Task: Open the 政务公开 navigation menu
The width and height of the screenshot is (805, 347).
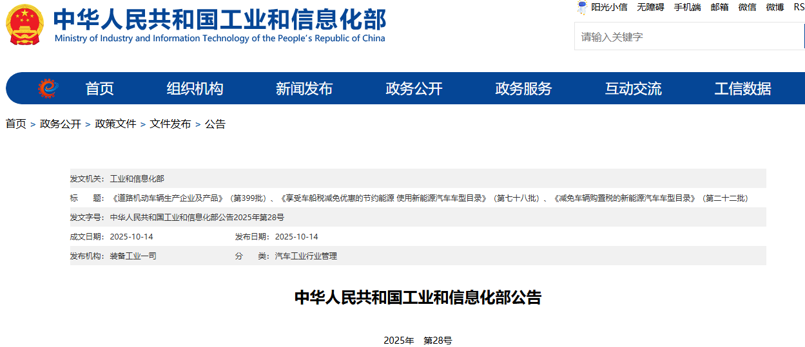Action: 414,89
